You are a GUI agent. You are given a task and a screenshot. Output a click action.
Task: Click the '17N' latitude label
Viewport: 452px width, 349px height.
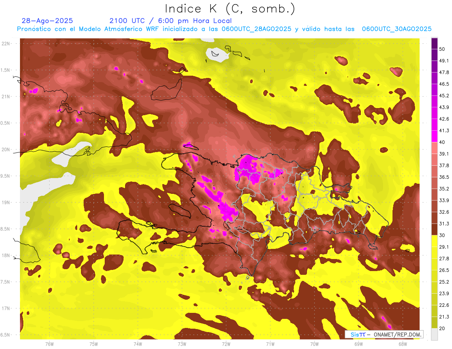6,308
